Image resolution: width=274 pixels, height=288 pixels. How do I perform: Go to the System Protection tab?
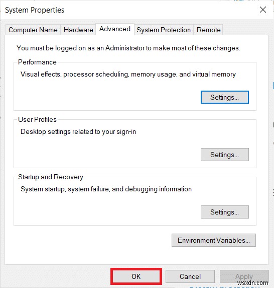164,30
